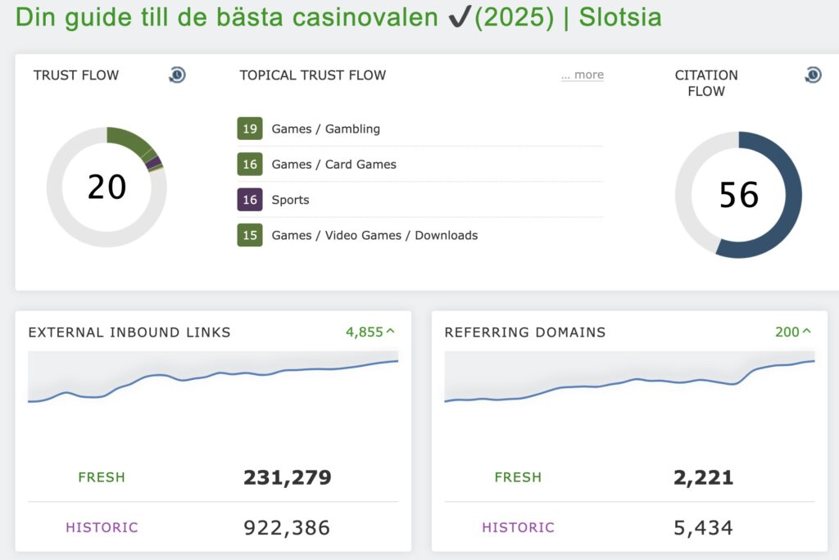
Task: Click the 15 Video Games / Downloads badge
Action: pyautogui.click(x=250, y=235)
